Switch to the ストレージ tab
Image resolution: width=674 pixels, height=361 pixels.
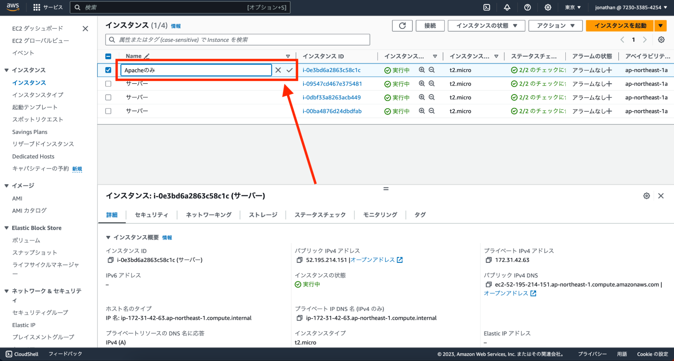point(263,215)
